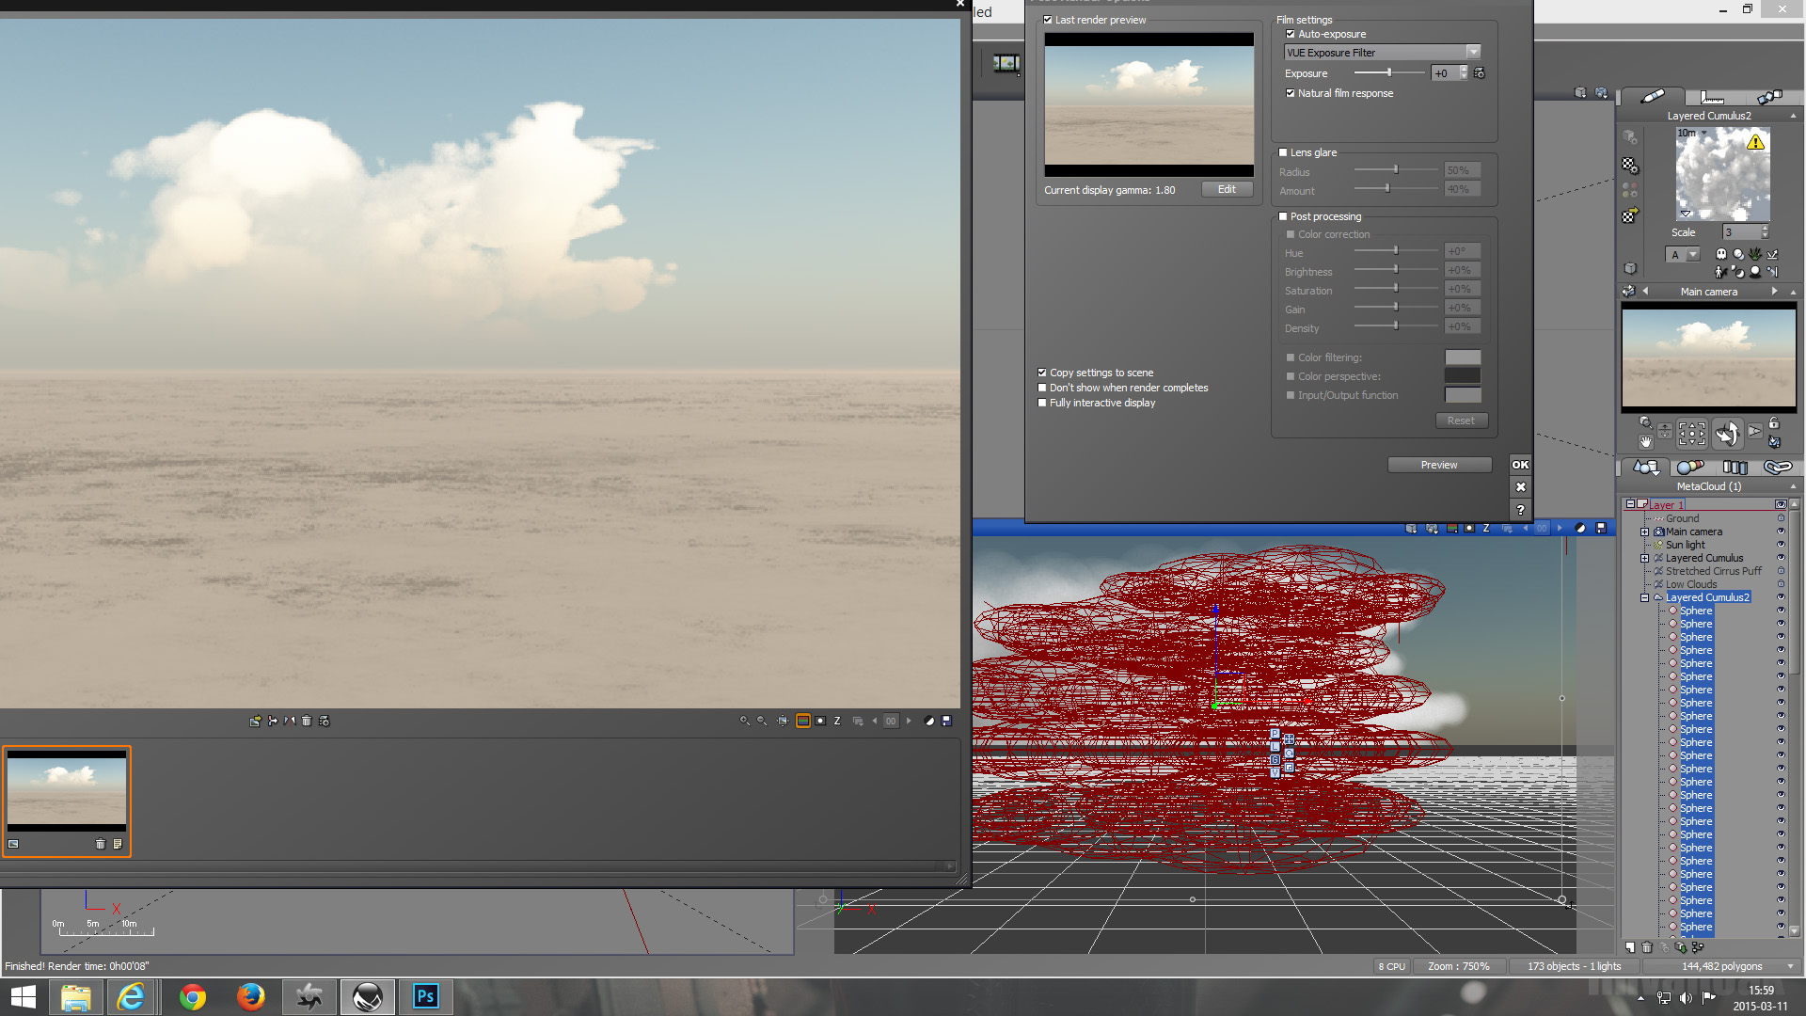Screen dimensions: 1806x1016
Task: Open the VUE Exposure Filter dropdown
Action: (1473, 53)
